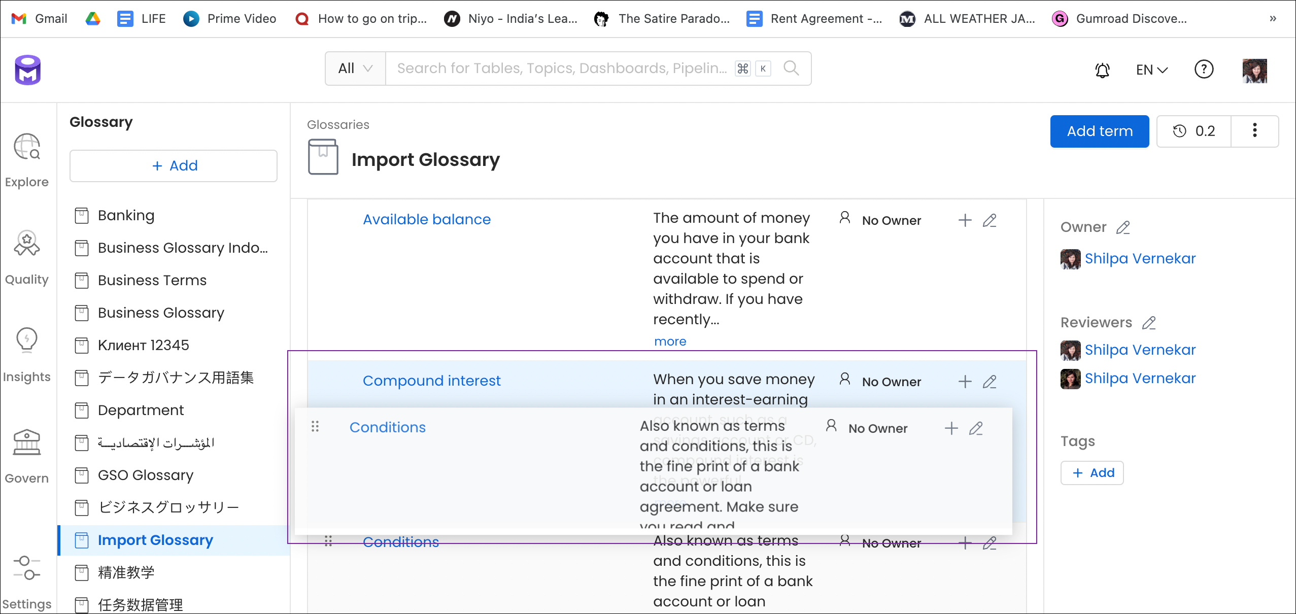Open the Insights sidebar section
The height and width of the screenshot is (614, 1296).
27,355
